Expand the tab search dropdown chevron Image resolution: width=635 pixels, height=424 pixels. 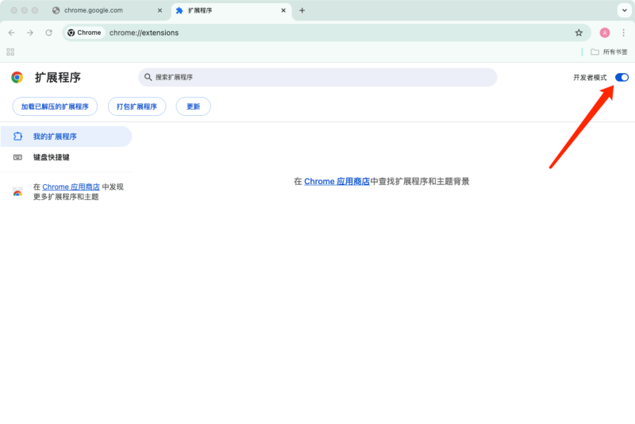[x=624, y=10]
